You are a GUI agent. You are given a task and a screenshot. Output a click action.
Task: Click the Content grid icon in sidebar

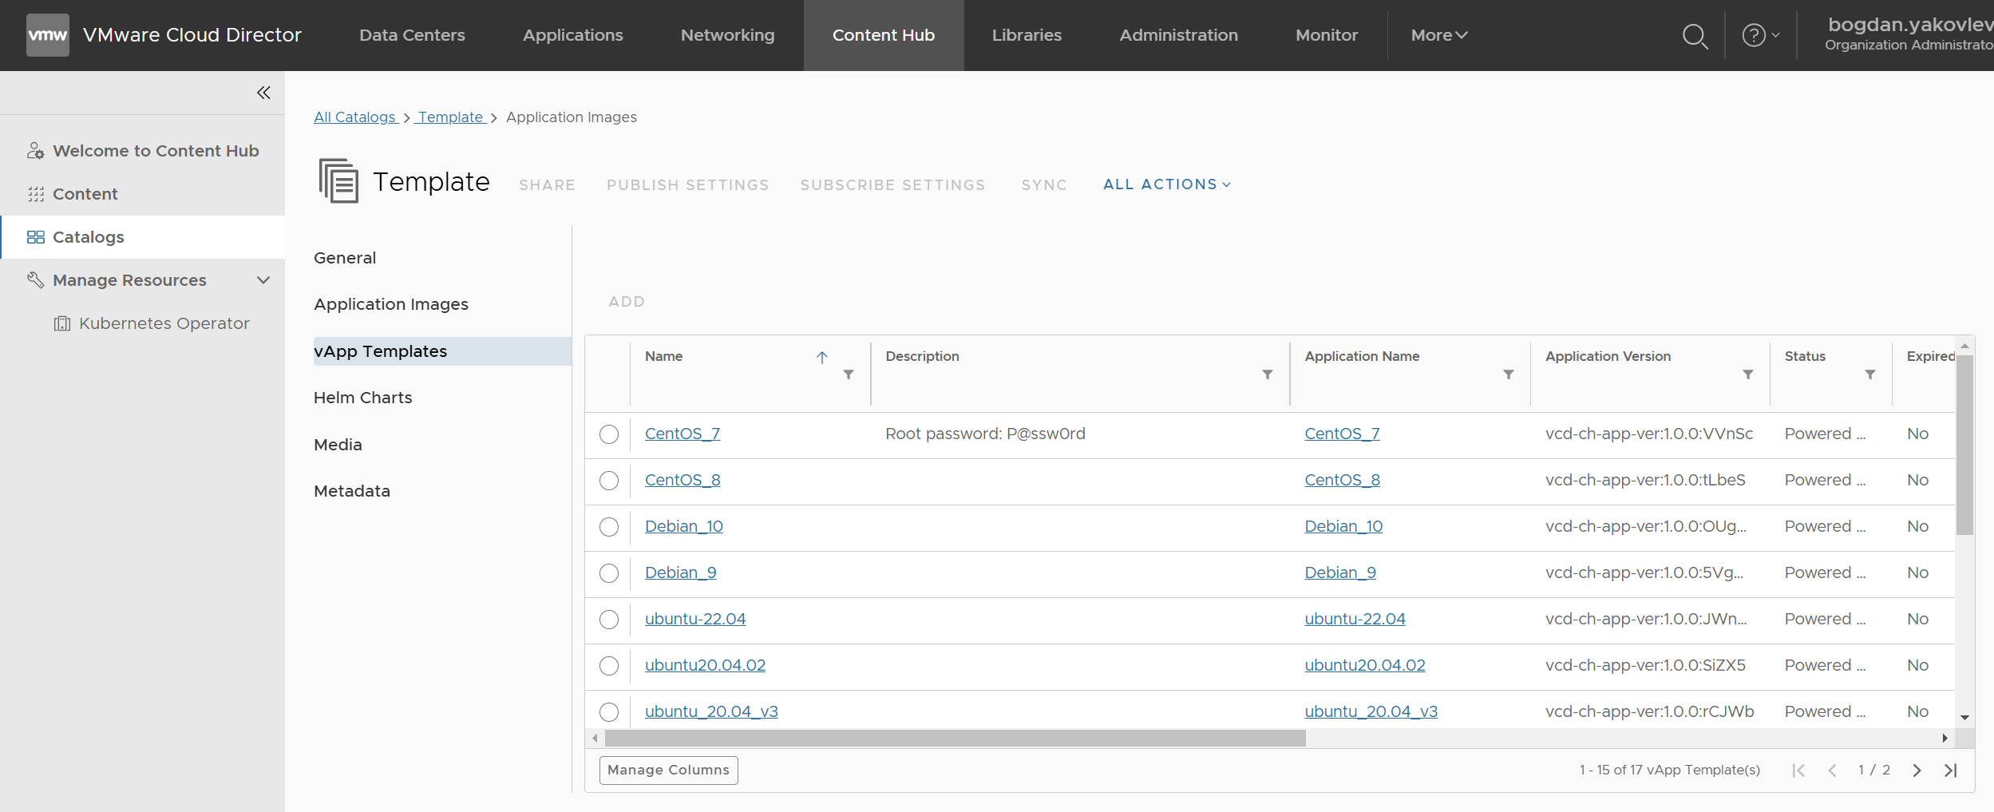click(35, 194)
